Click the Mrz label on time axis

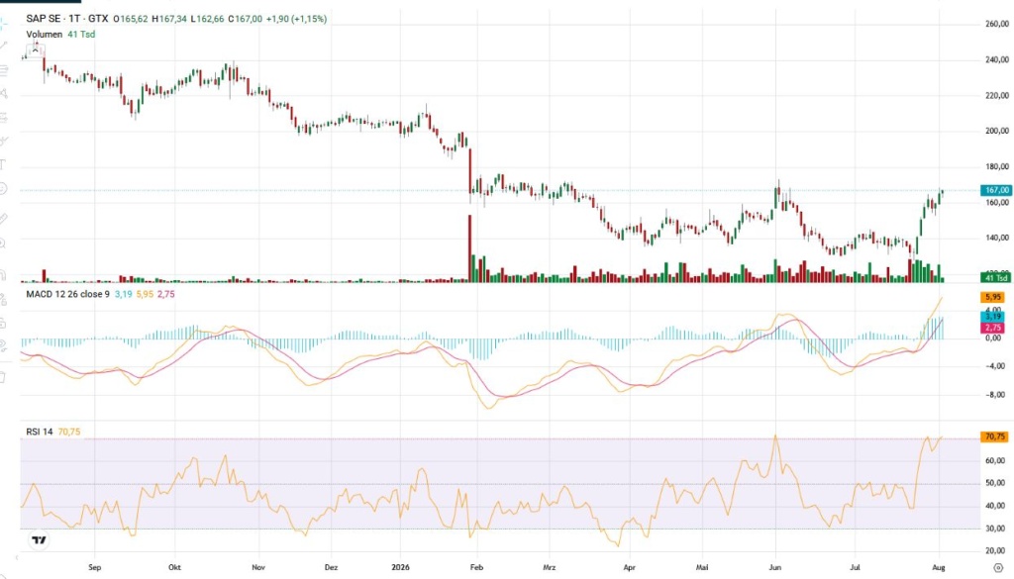click(x=549, y=567)
